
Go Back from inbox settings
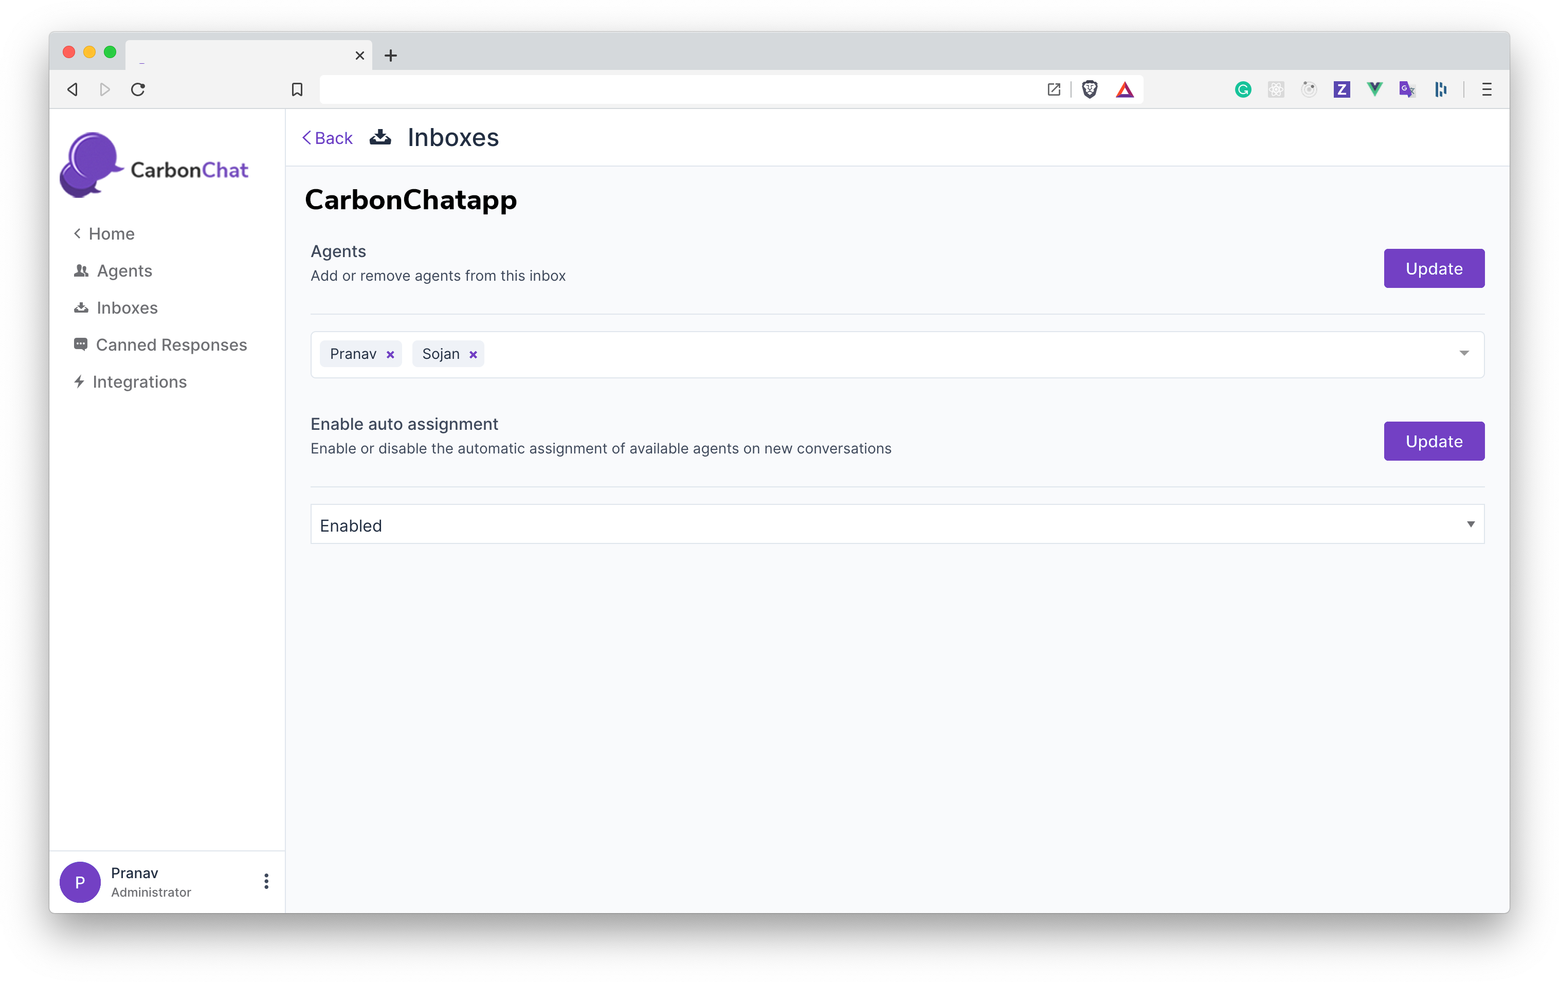pos(328,138)
